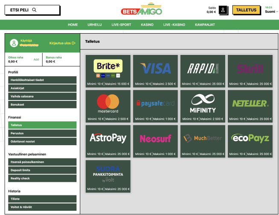Choose AstroPay deposit method
This screenshot has height=215, width=279.
coord(108,141)
